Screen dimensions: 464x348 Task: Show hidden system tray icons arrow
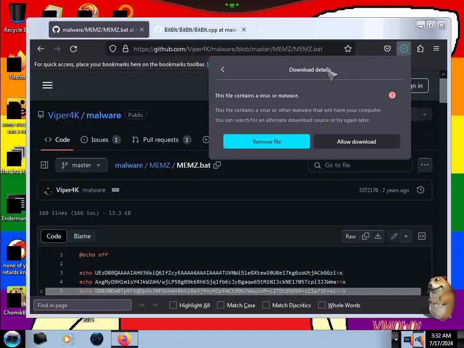click(396, 339)
